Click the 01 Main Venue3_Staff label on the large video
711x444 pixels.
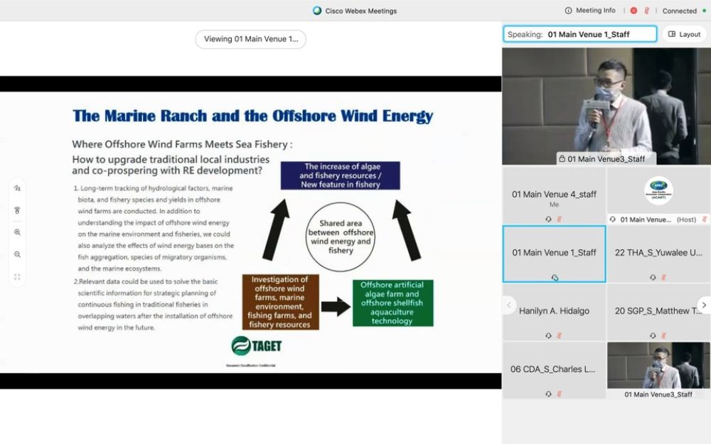click(x=606, y=158)
